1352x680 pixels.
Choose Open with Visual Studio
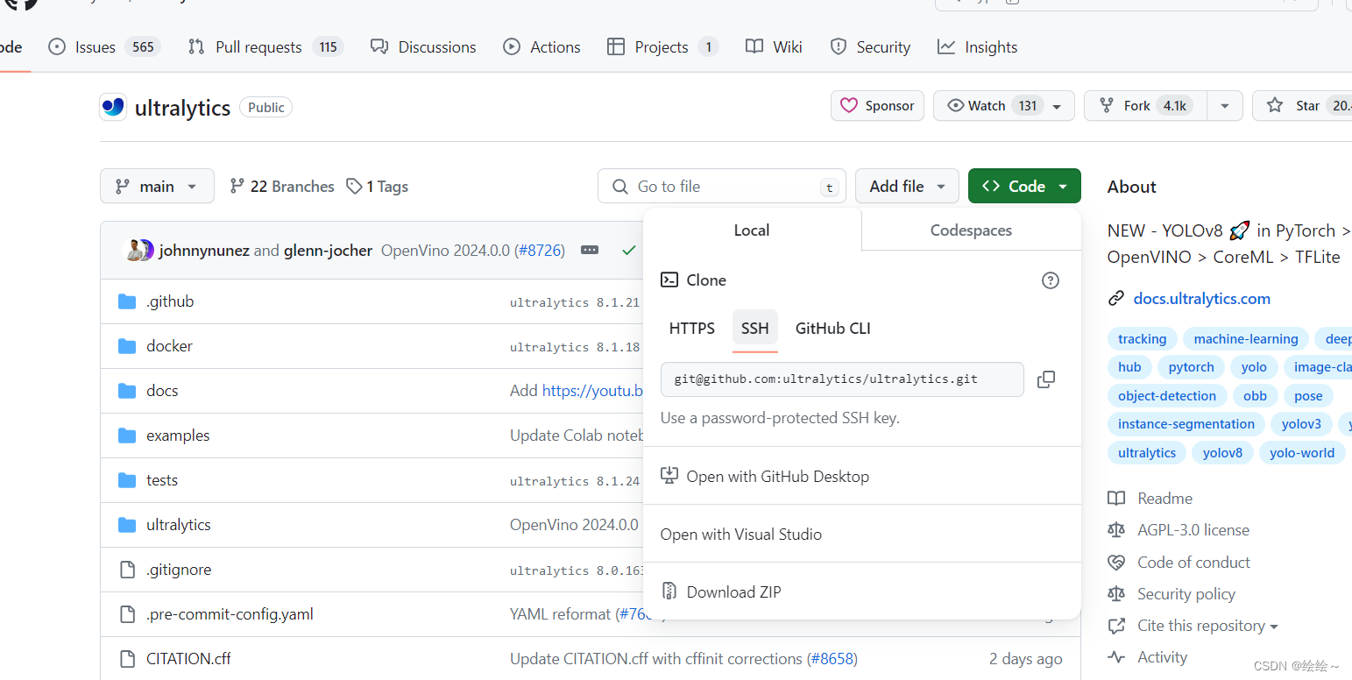741,535
